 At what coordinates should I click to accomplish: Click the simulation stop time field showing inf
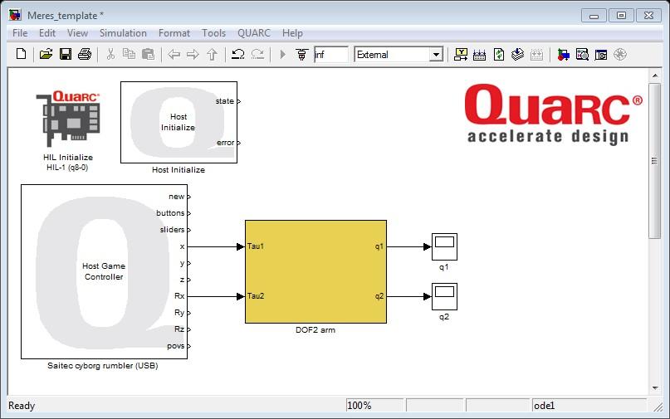[x=331, y=55]
